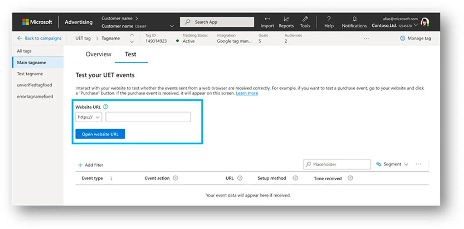
Task: Open the table more options ellipsis
Action: (x=418, y=164)
